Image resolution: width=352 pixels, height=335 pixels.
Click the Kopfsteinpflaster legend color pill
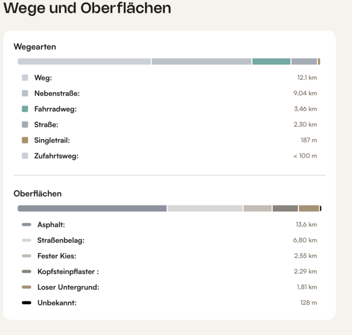(26, 272)
